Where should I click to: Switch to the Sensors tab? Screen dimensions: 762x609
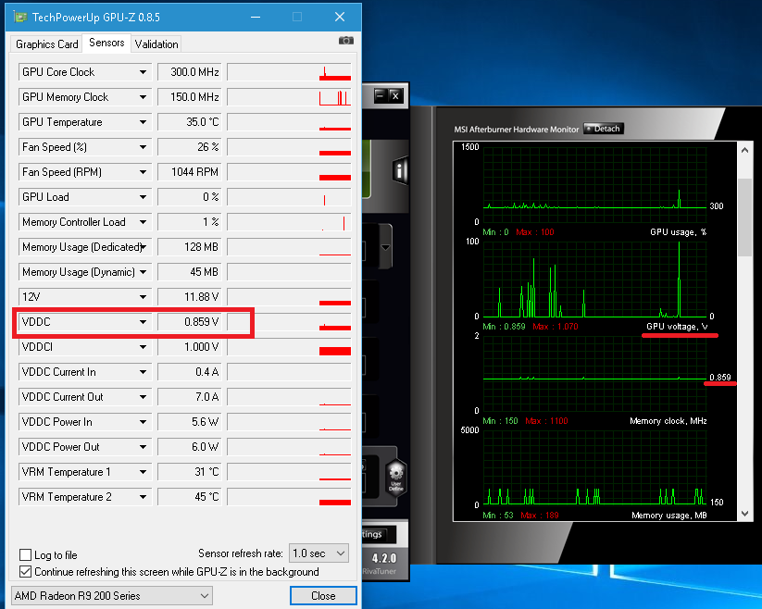[106, 43]
